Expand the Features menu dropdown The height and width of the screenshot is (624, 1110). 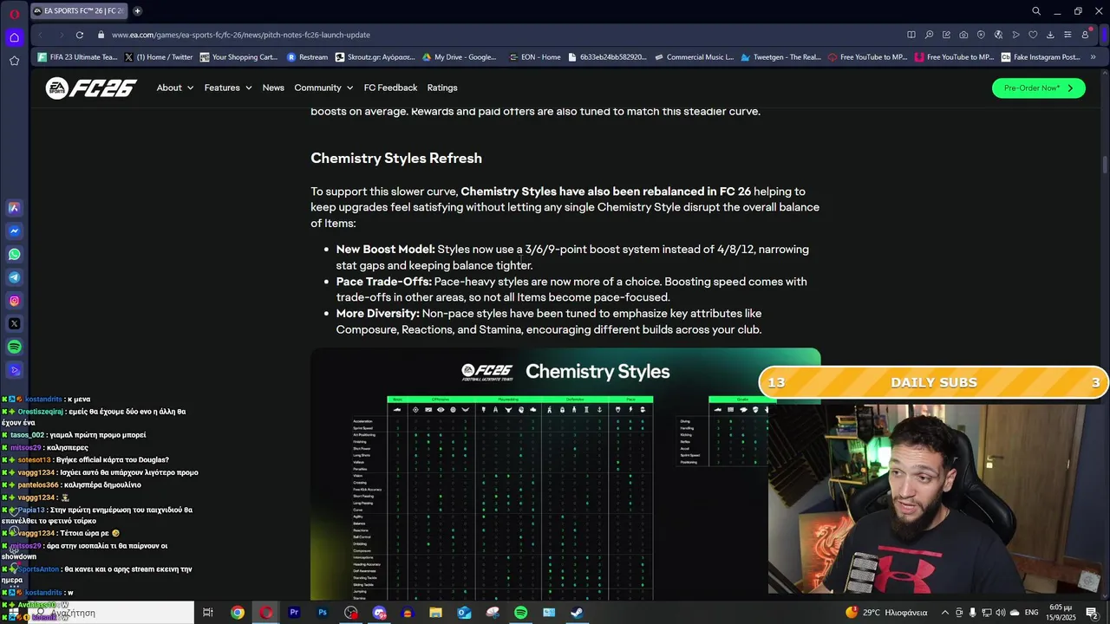(228, 88)
